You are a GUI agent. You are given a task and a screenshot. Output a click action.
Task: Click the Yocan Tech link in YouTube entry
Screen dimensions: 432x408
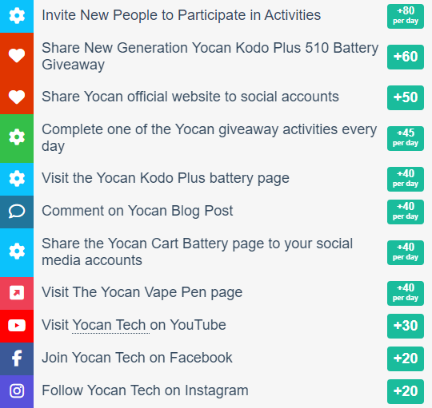(110, 325)
